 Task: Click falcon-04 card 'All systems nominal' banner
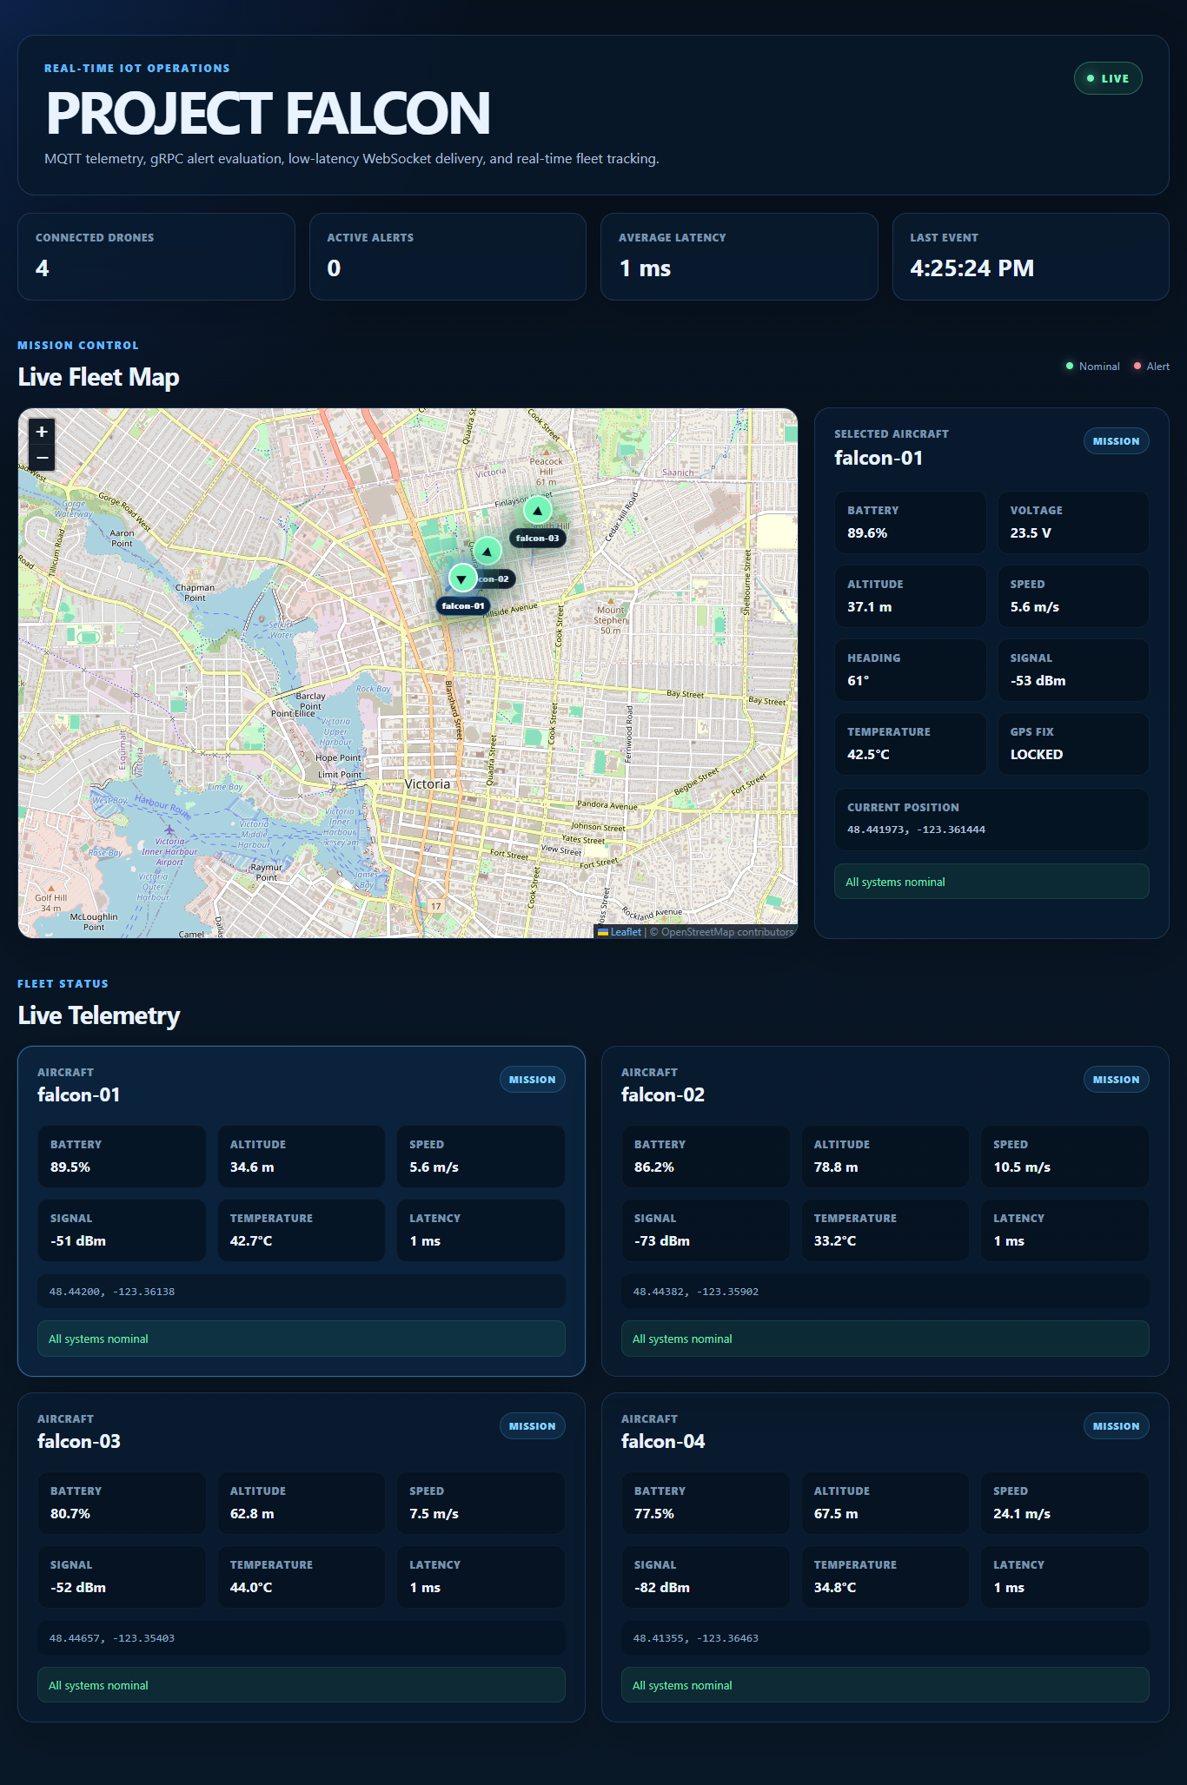[x=885, y=1685]
